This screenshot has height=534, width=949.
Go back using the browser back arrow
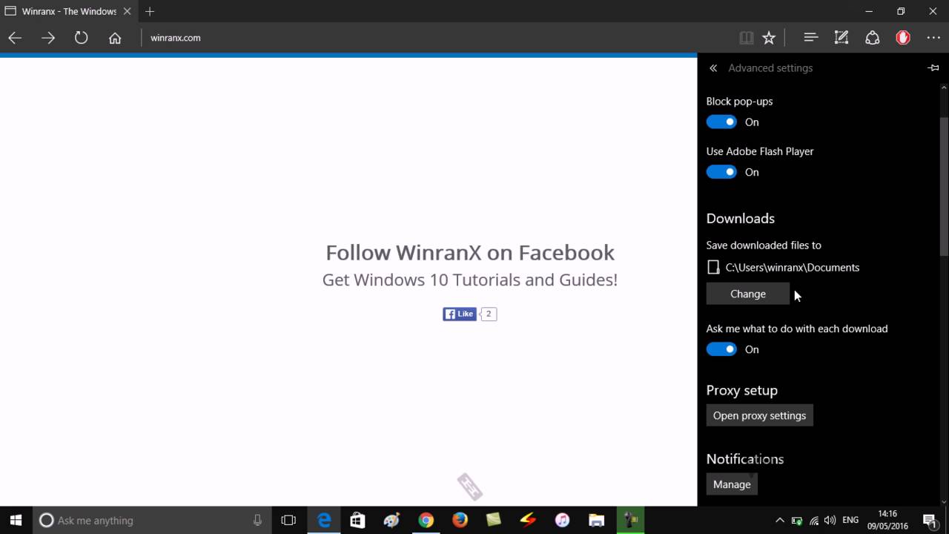coord(15,38)
